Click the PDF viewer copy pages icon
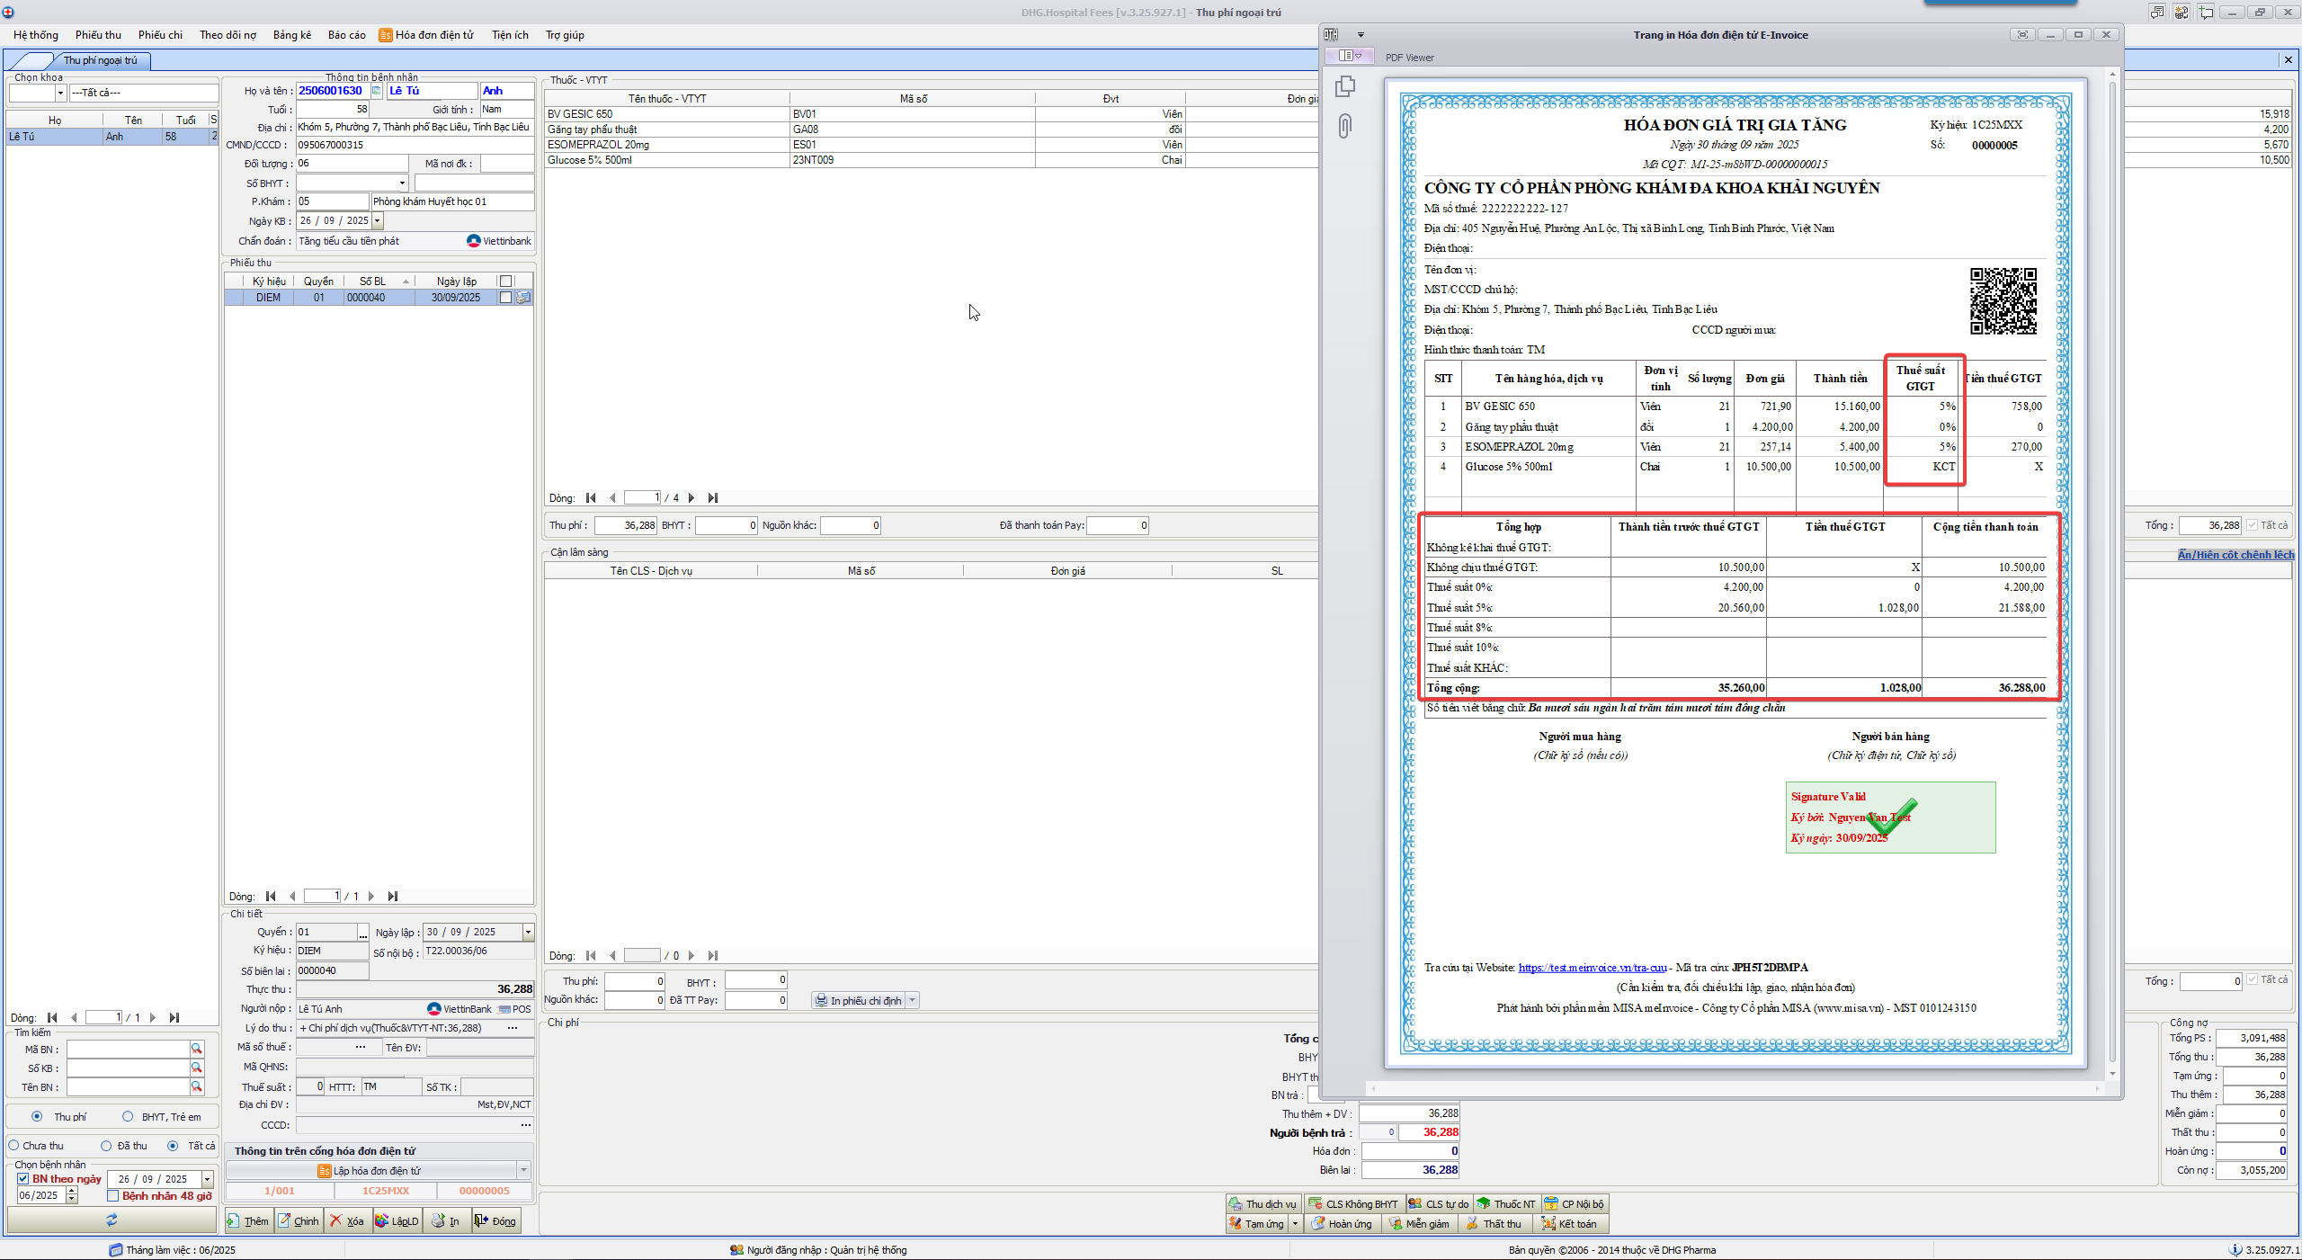 click(x=1344, y=86)
